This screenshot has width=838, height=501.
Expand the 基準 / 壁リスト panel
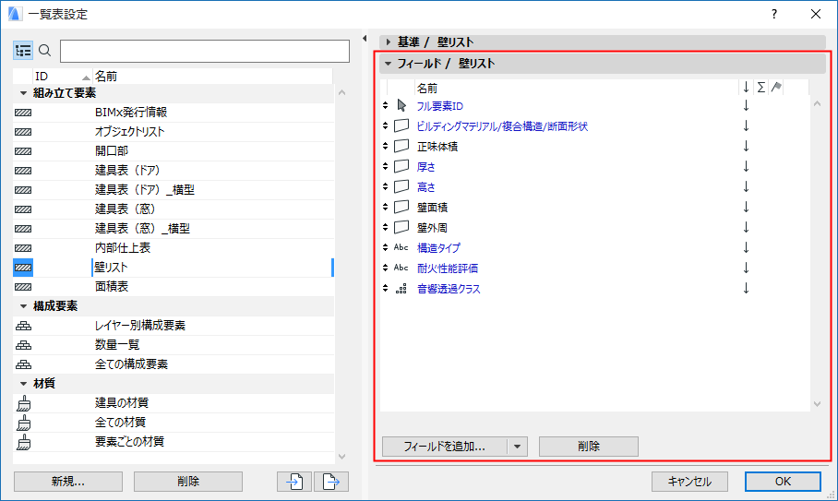[389, 42]
